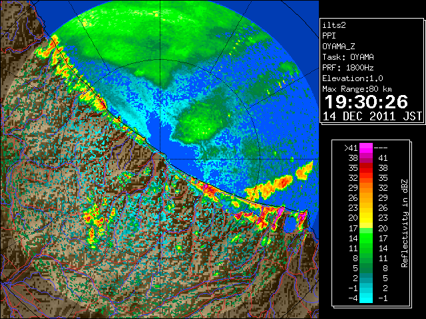The width and height of the screenshot is (426, 319).
Task: Select the orange colour band beside 29
Action: pos(366,187)
